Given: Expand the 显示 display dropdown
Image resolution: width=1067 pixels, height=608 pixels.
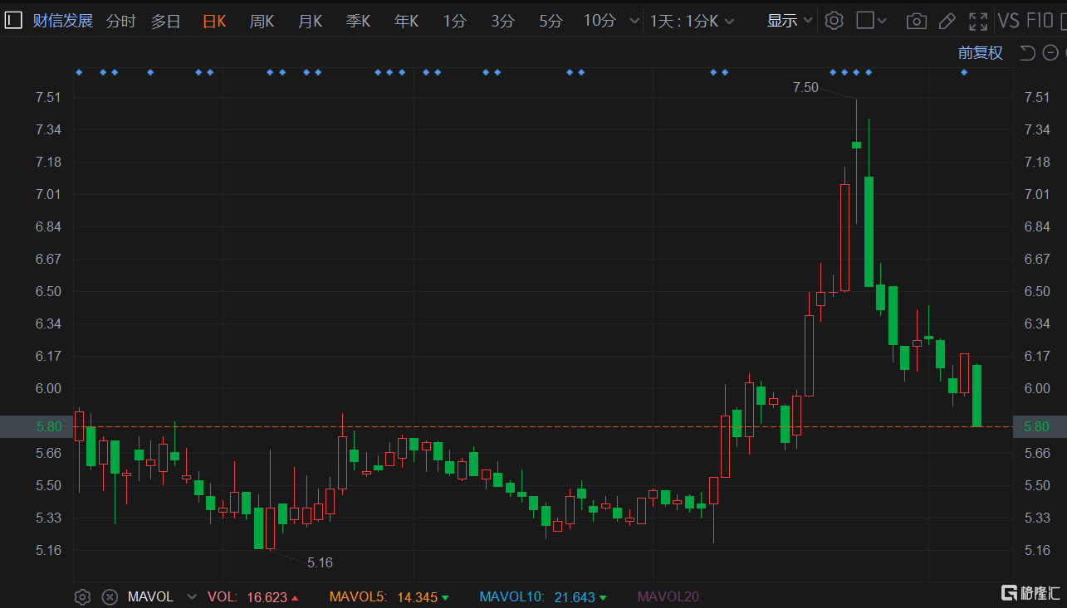Looking at the screenshot, I should coord(789,21).
